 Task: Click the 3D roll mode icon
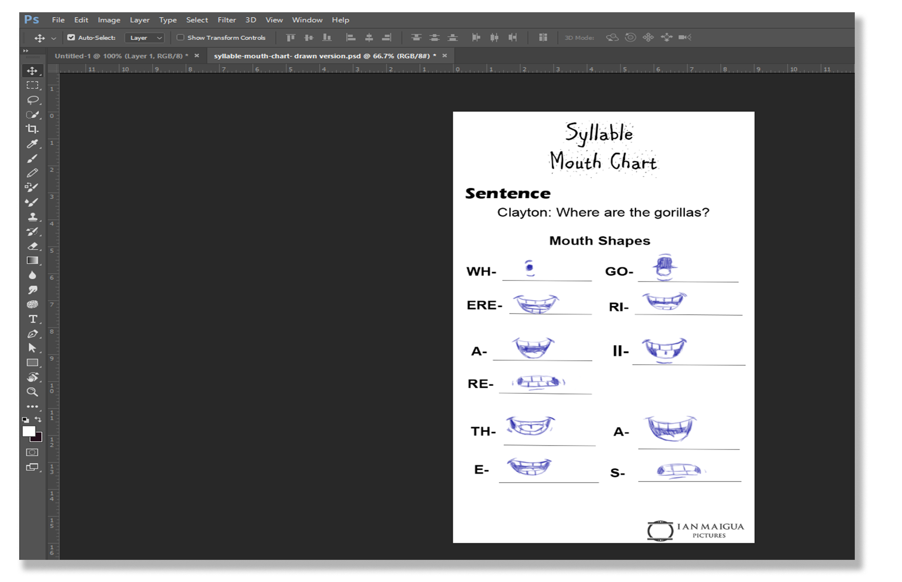pos(630,37)
